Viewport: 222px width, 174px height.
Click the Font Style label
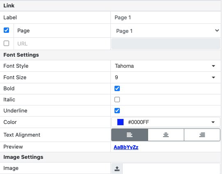pyautogui.click(x=16, y=66)
